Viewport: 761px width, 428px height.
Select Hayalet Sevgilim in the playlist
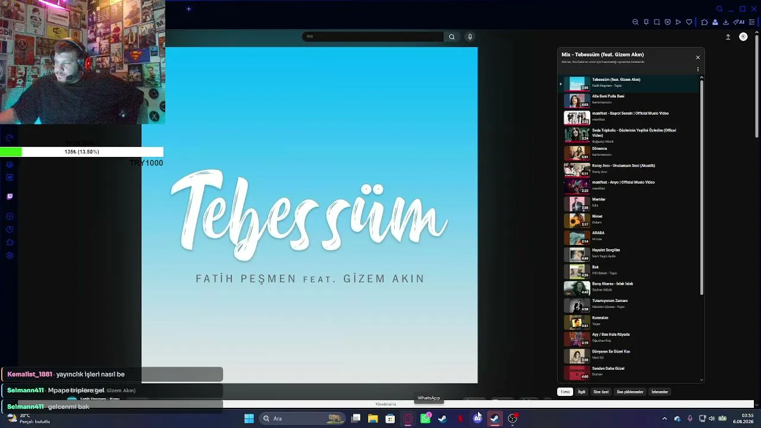point(628,254)
